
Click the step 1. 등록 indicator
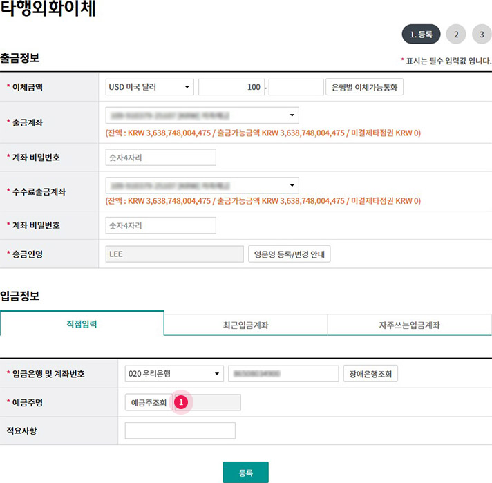[421, 34]
